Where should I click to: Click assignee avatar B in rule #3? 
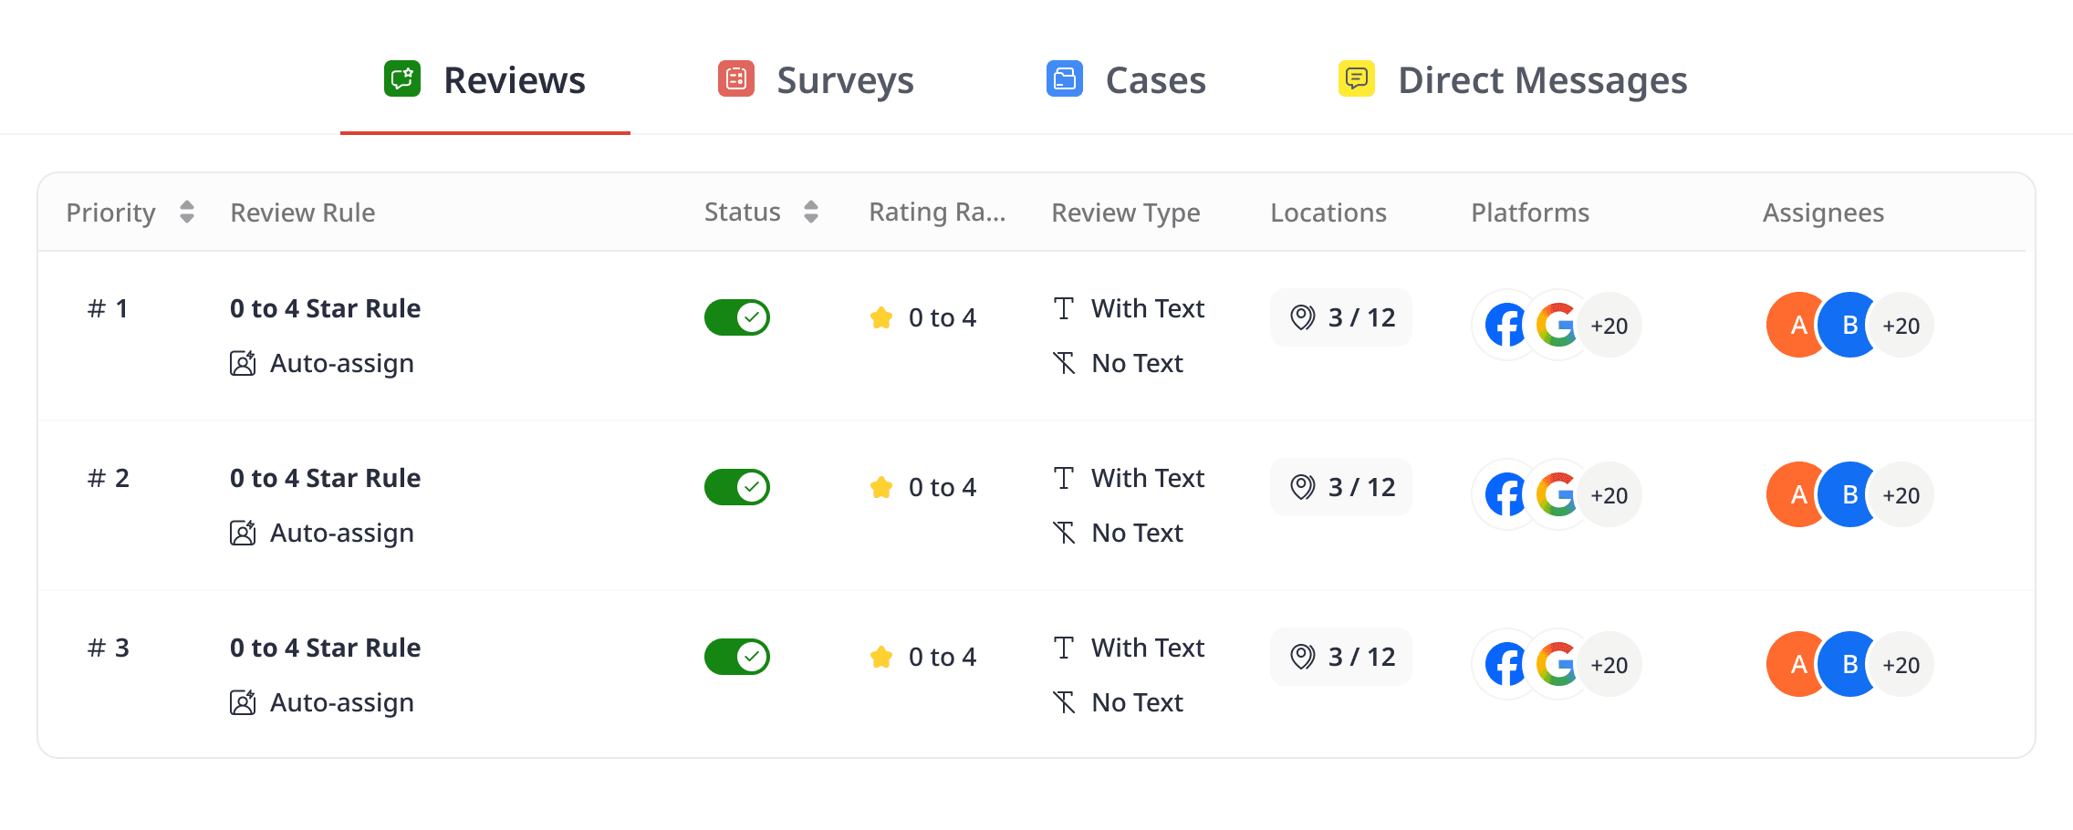[x=1849, y=665]
